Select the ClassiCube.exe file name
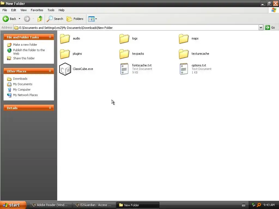This screenshot has height=209, width=279. [83, 69]
